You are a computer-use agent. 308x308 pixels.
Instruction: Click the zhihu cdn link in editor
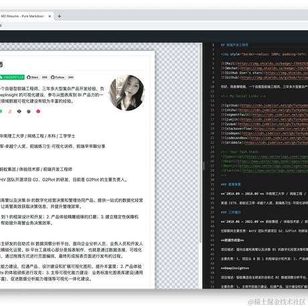[273, 110]
